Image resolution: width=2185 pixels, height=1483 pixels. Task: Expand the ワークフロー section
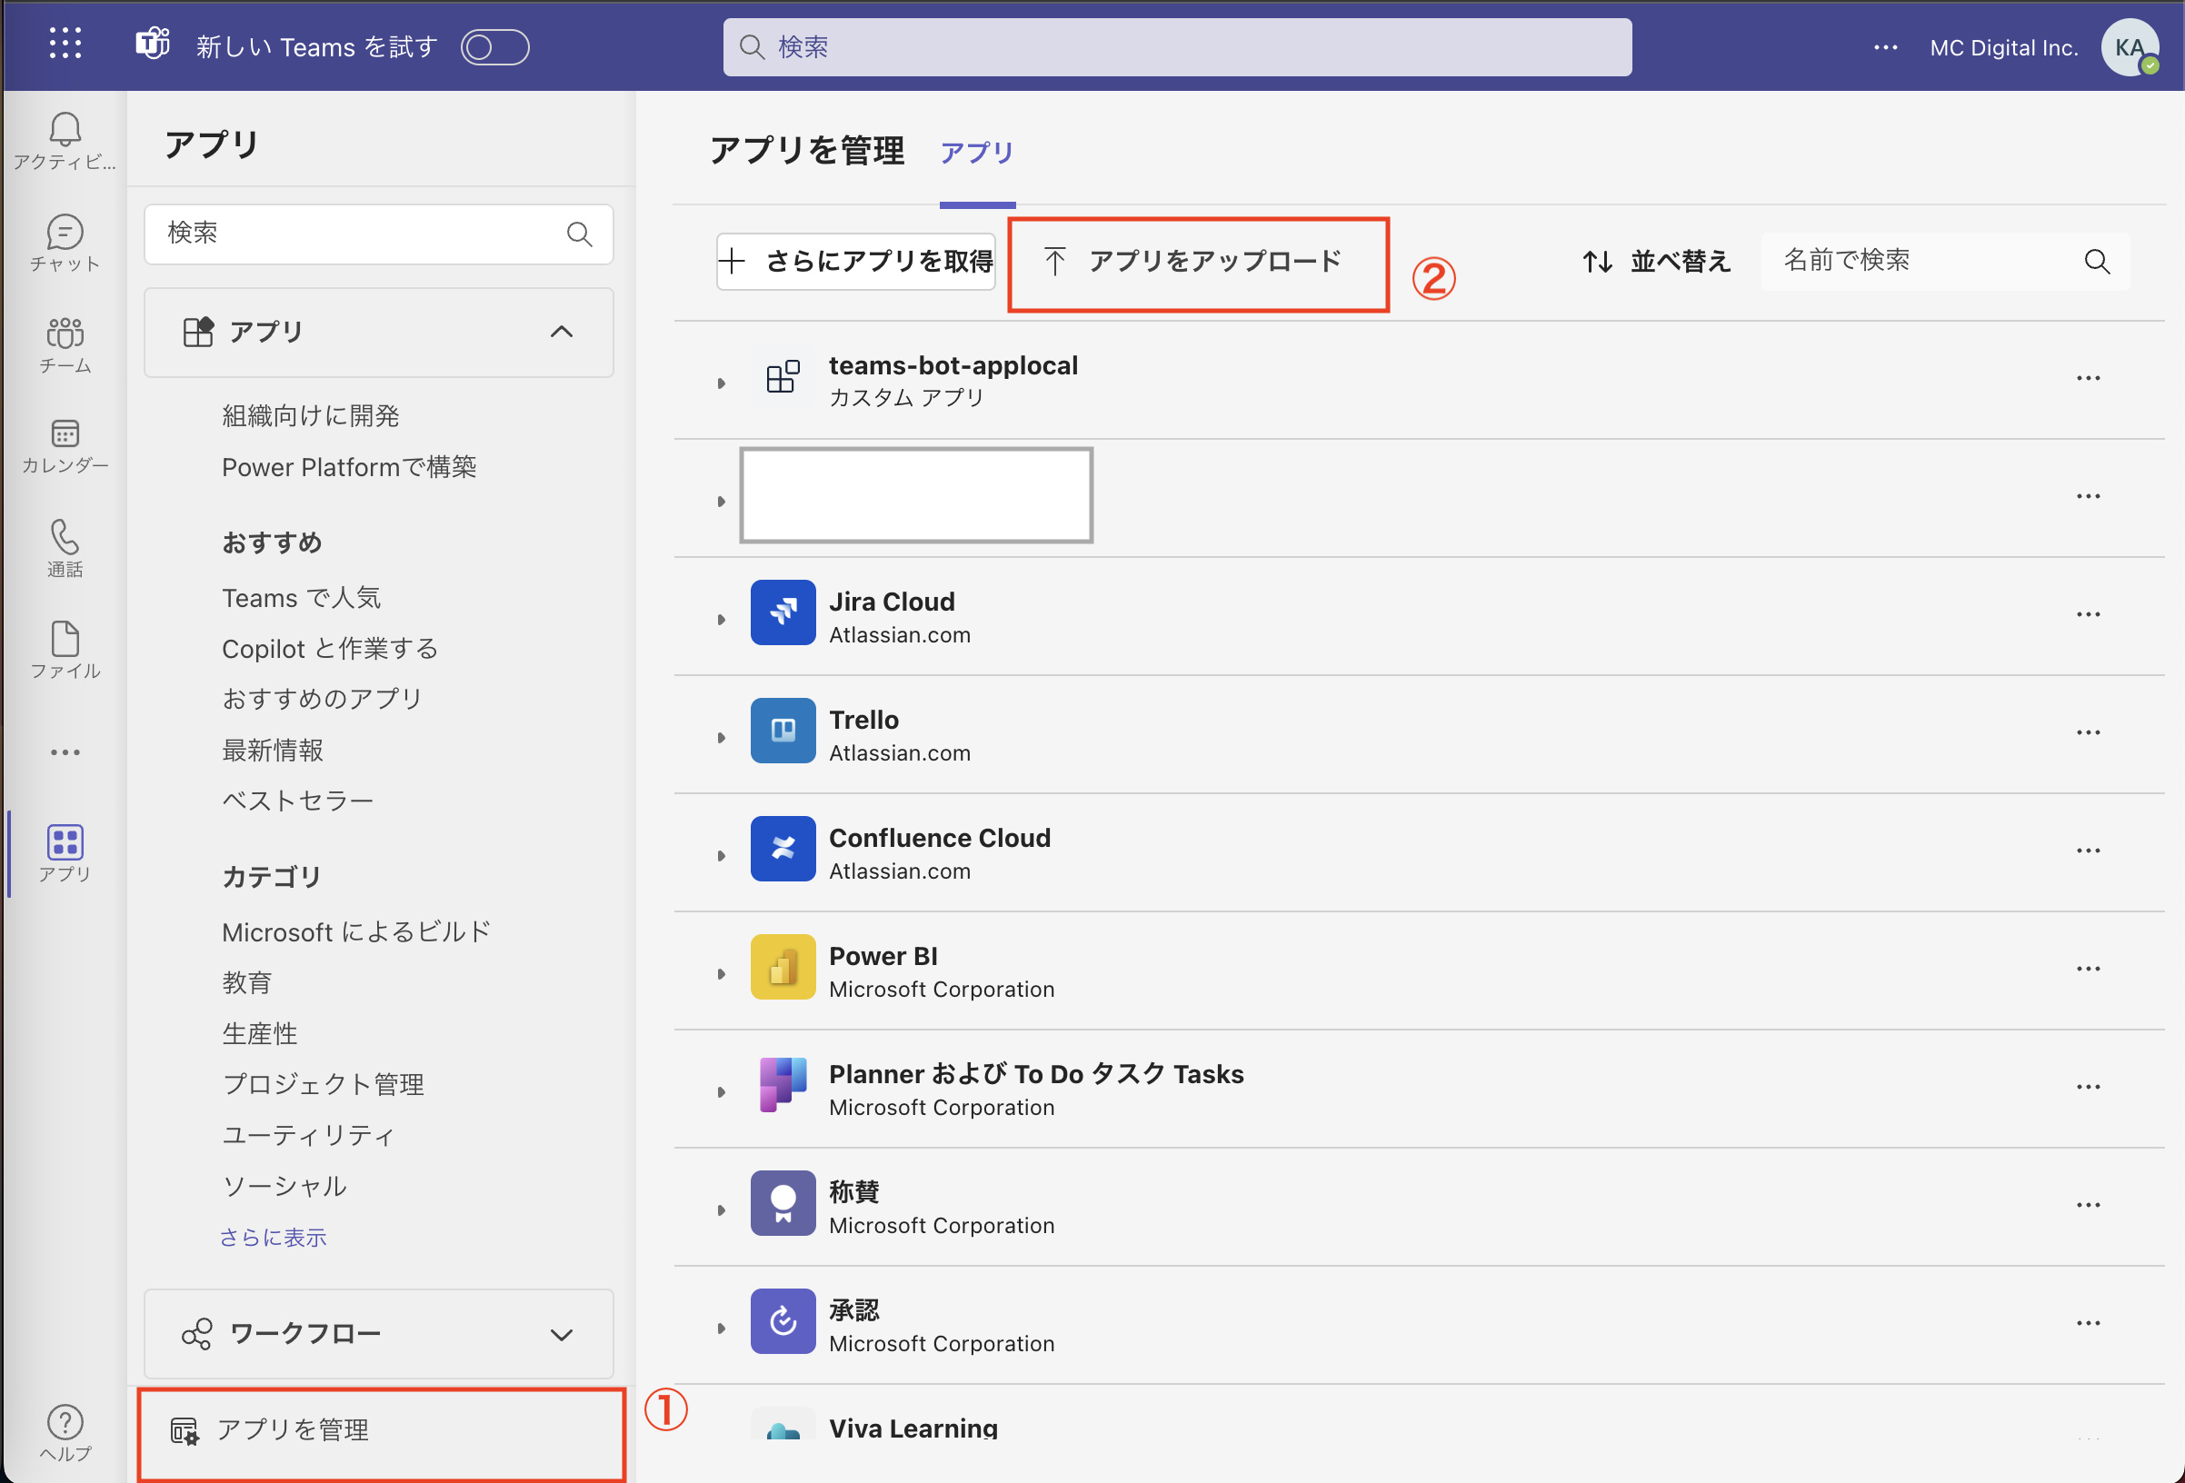pyautogui.click(x=379, y=1334)
